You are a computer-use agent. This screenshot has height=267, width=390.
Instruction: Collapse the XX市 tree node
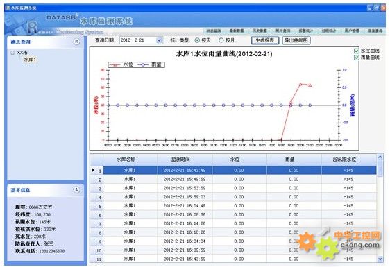(x=12, y=53)
